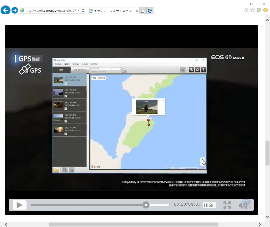Click the page's vertical scrollbar up arrow
270x227 pixels.
267,20
